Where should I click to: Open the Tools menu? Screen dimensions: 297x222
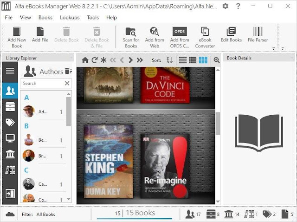coord(93,18)
